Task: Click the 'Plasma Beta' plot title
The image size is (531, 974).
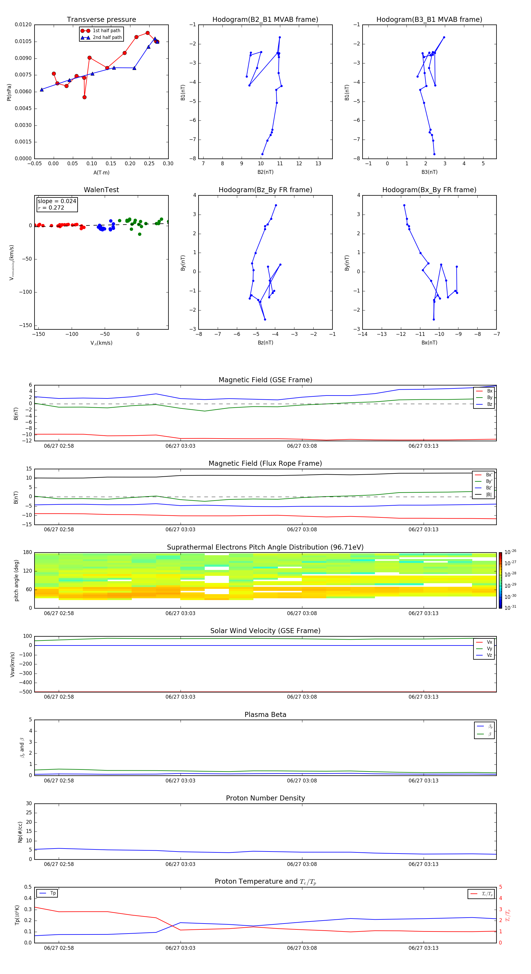Action: click(265, 715)
